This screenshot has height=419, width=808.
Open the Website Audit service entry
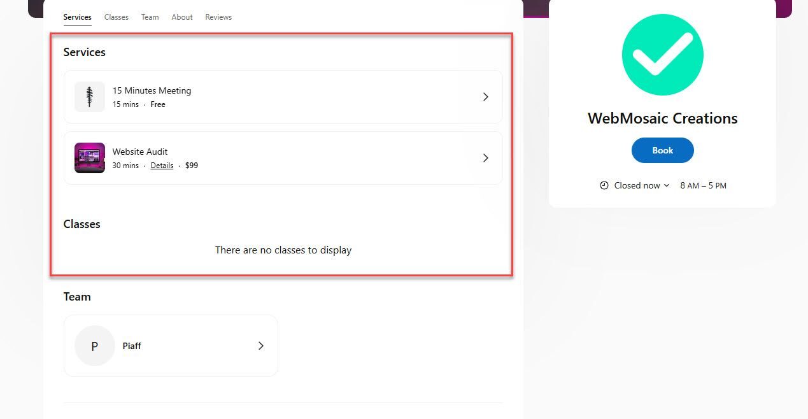(283, 158)
